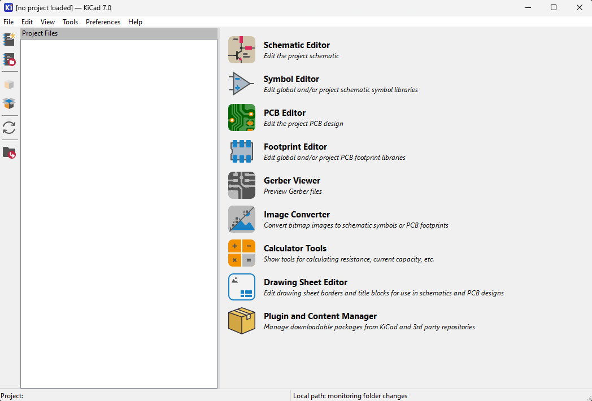Screen dimensions: 592x401
Task: Open the Edit menu
Action: point(27,22)
